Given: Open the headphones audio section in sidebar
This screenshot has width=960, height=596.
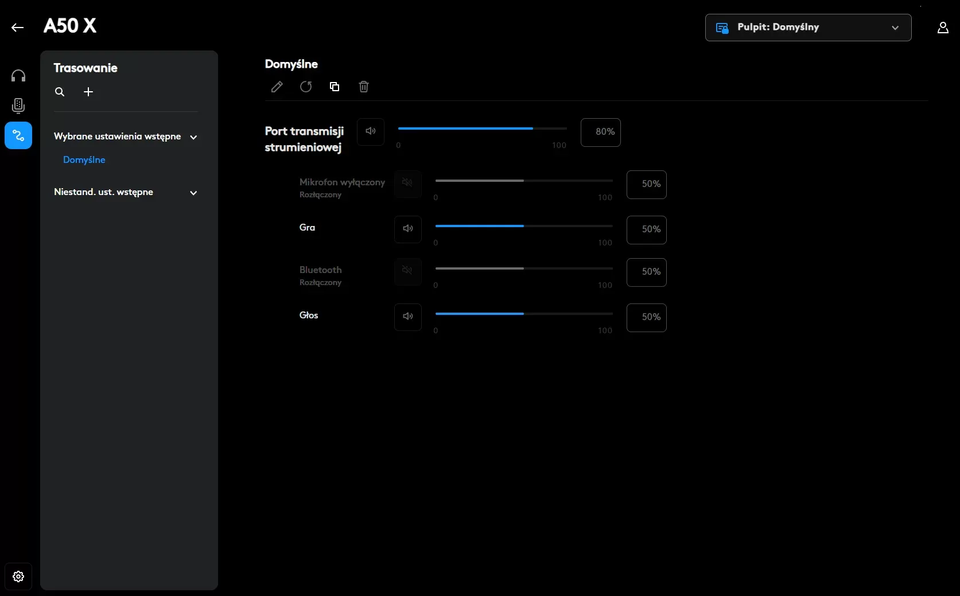Looking at the screenshot, I should tap(18, 76).
